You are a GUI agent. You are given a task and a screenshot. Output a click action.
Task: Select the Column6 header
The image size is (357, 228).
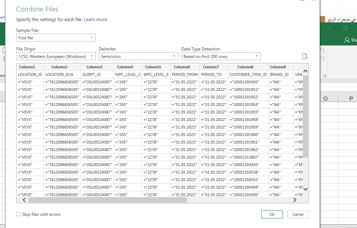pos(185,67)
